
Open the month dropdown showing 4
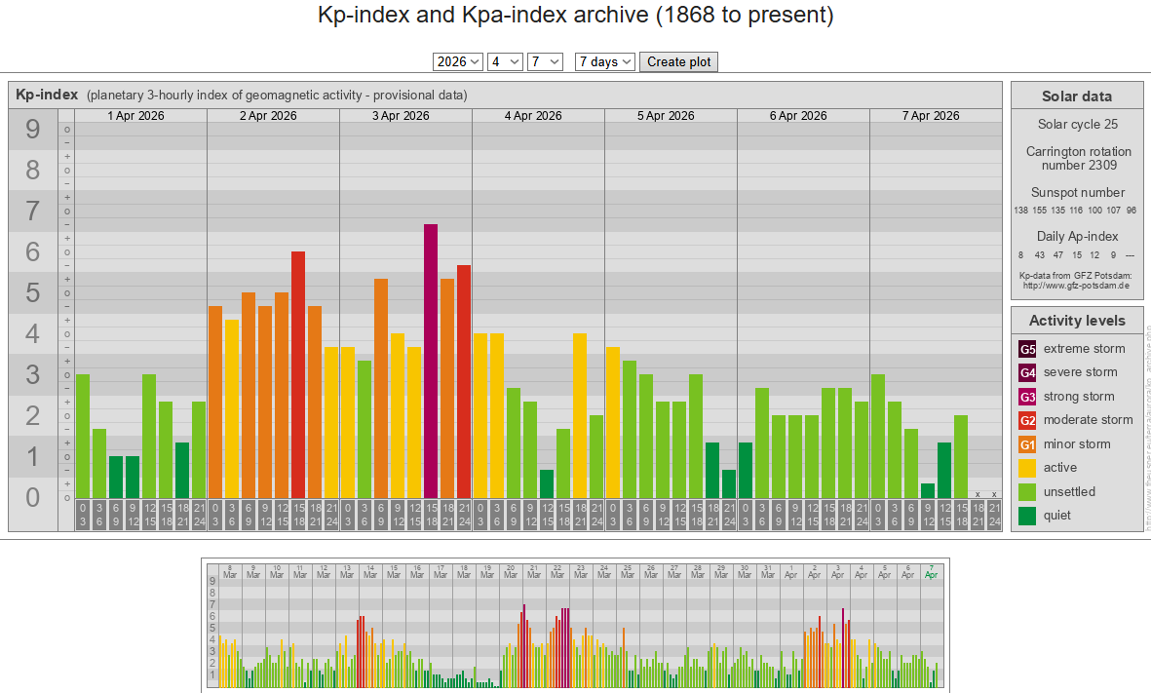(x=506, y=61)
